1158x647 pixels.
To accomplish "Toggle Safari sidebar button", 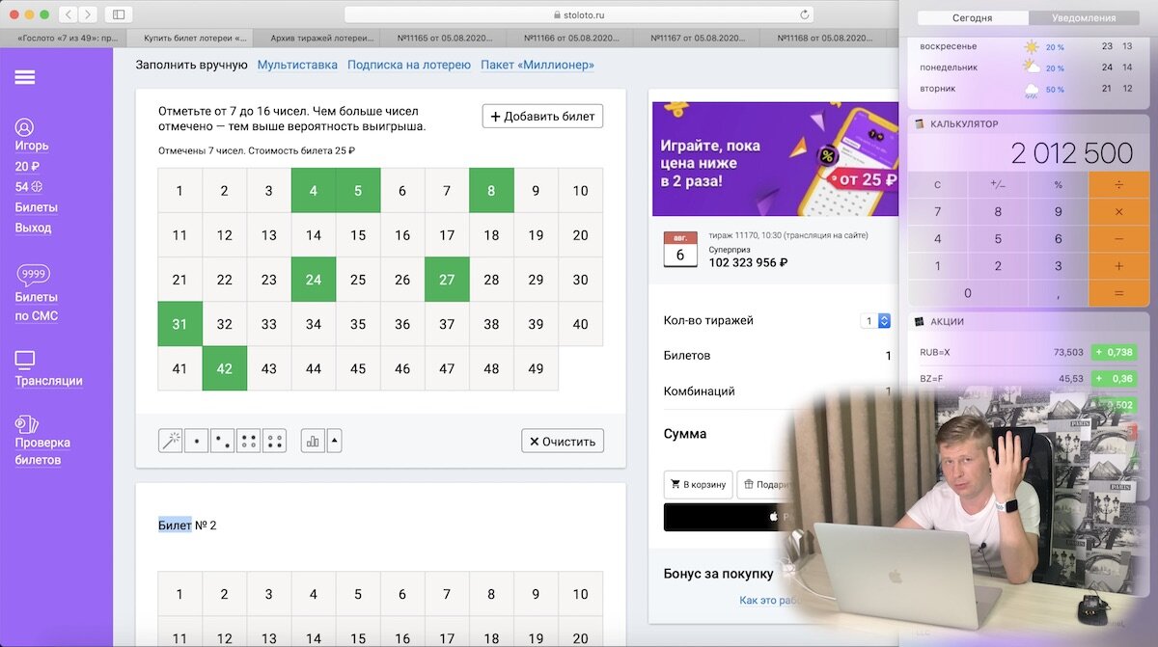I will click(119, 14).
